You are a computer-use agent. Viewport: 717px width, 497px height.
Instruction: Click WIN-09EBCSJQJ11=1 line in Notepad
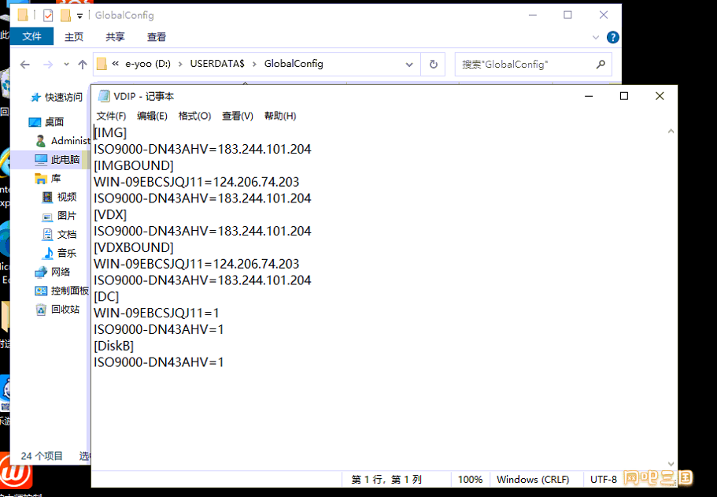click(x=157, y=313)
